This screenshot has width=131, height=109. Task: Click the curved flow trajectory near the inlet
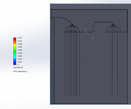(67, 19)
